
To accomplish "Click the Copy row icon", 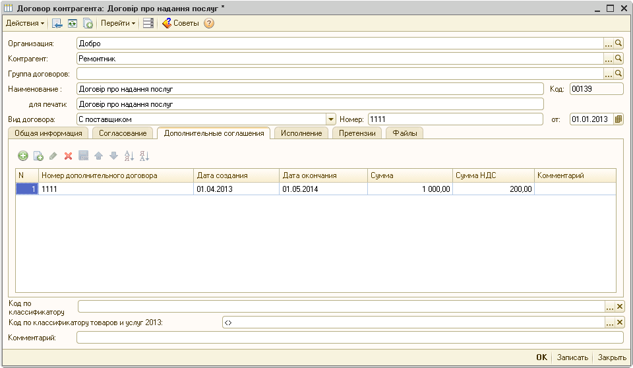I will (38, 156).
